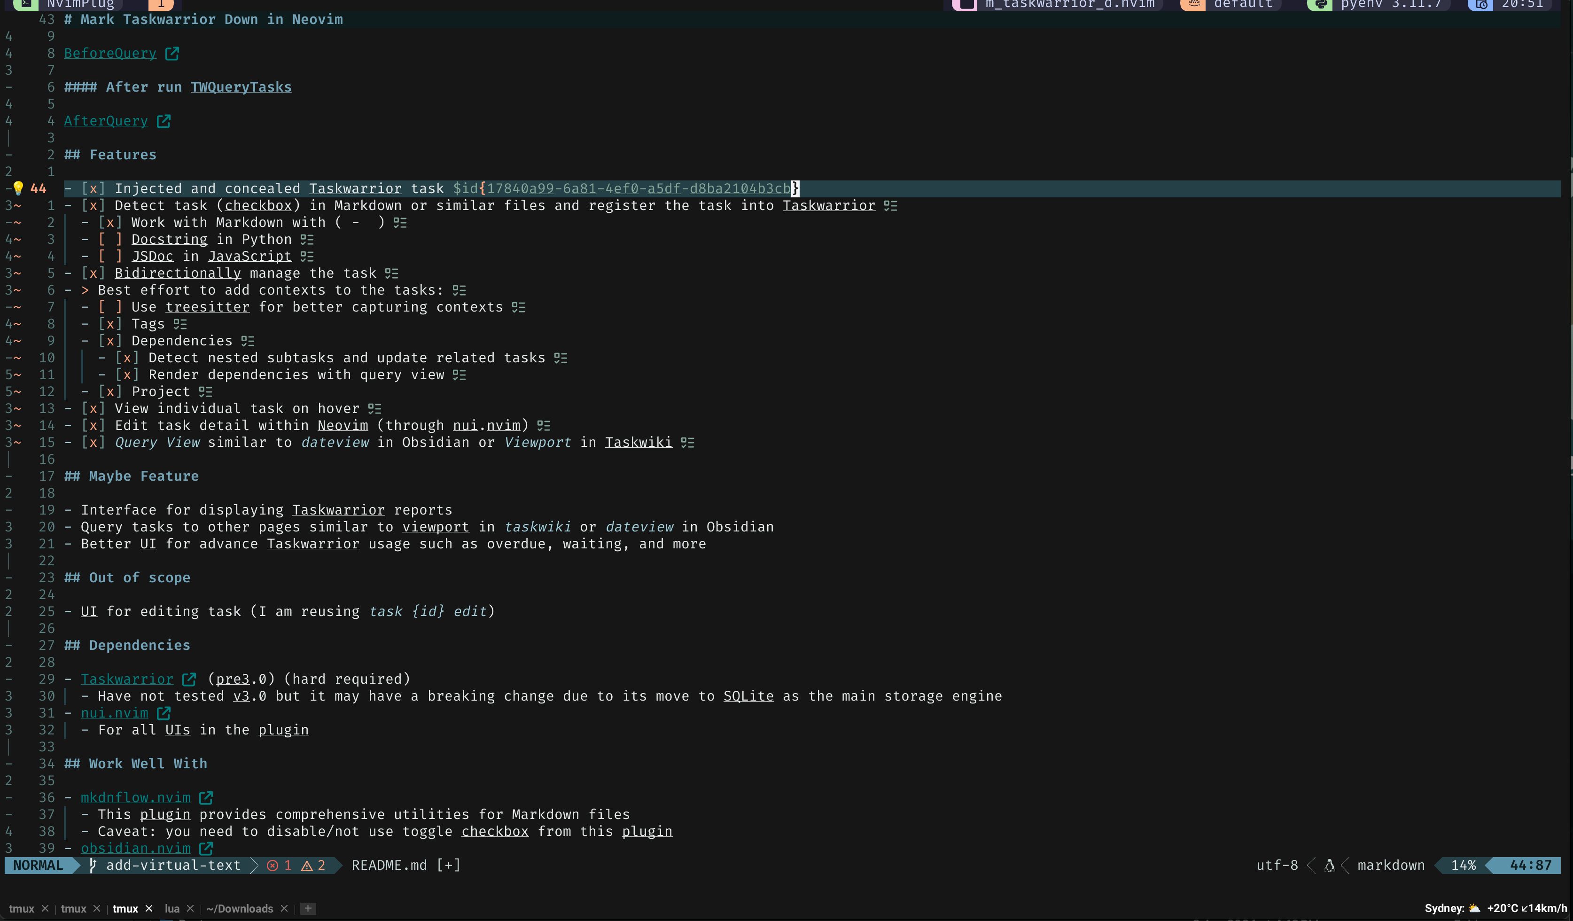Open the Taskwarrior dependency link
The image size is (1573, 921).
pos(127,679)
